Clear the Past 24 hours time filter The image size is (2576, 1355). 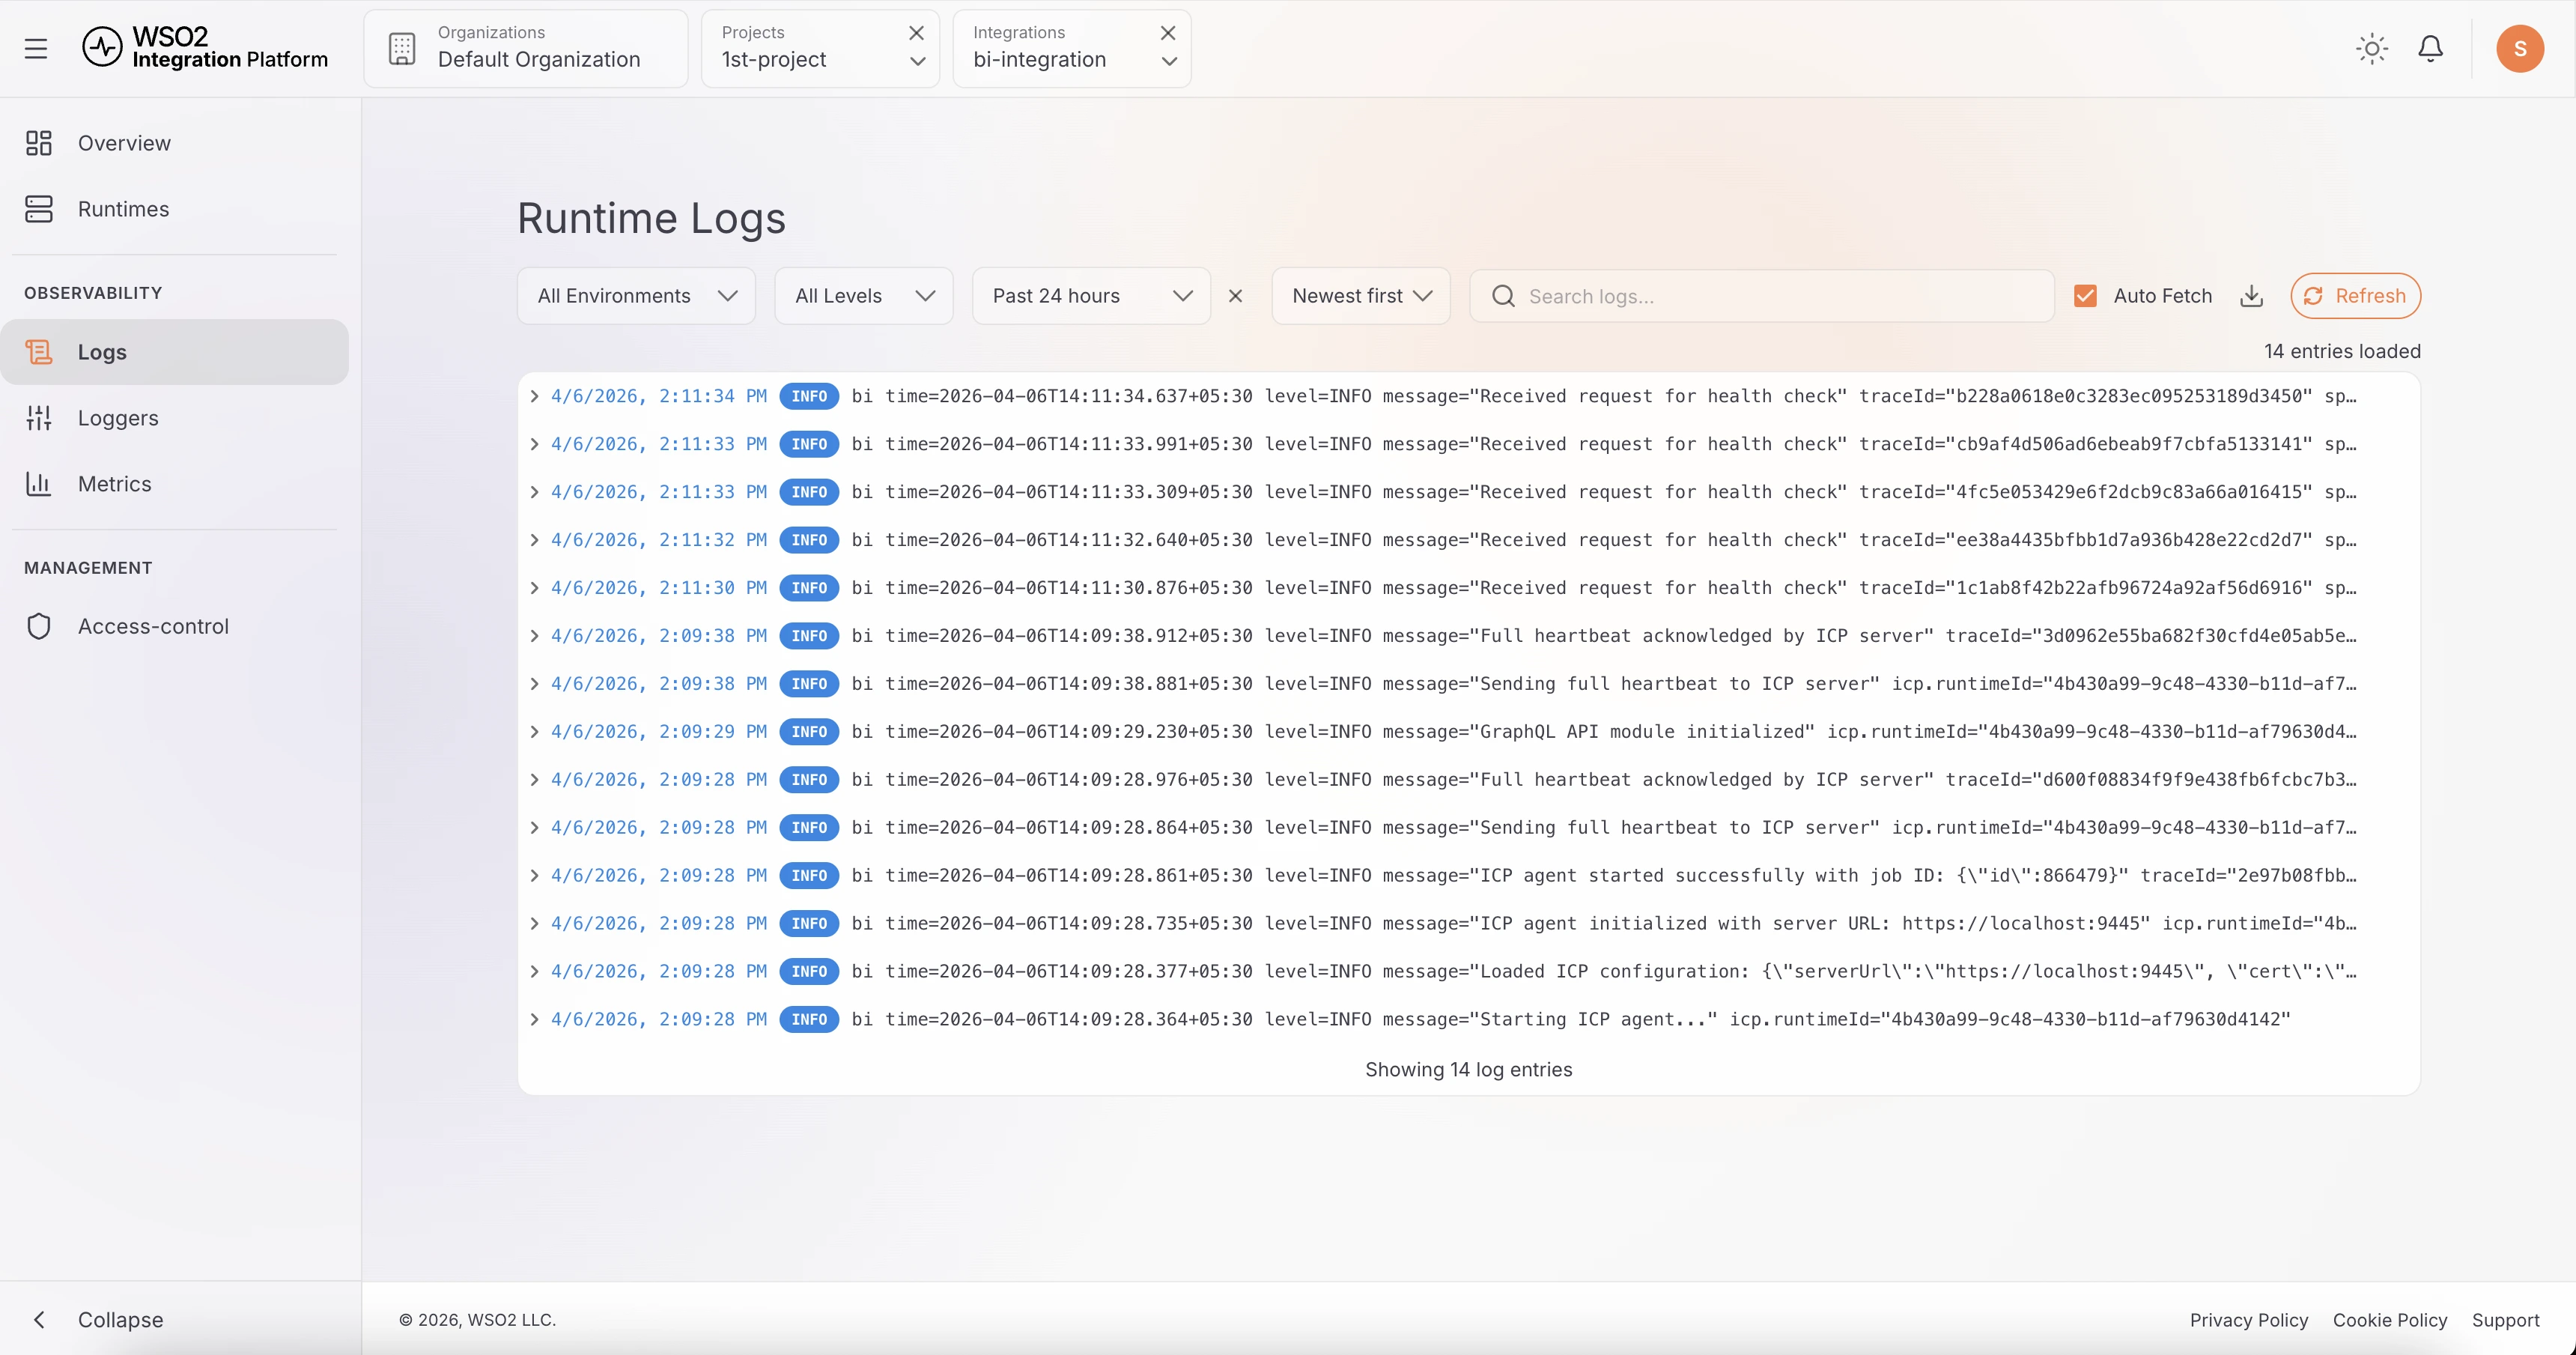click(1235, 296)
